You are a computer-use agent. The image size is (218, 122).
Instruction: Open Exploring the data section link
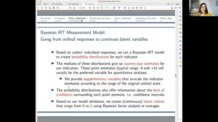(100, 18)
